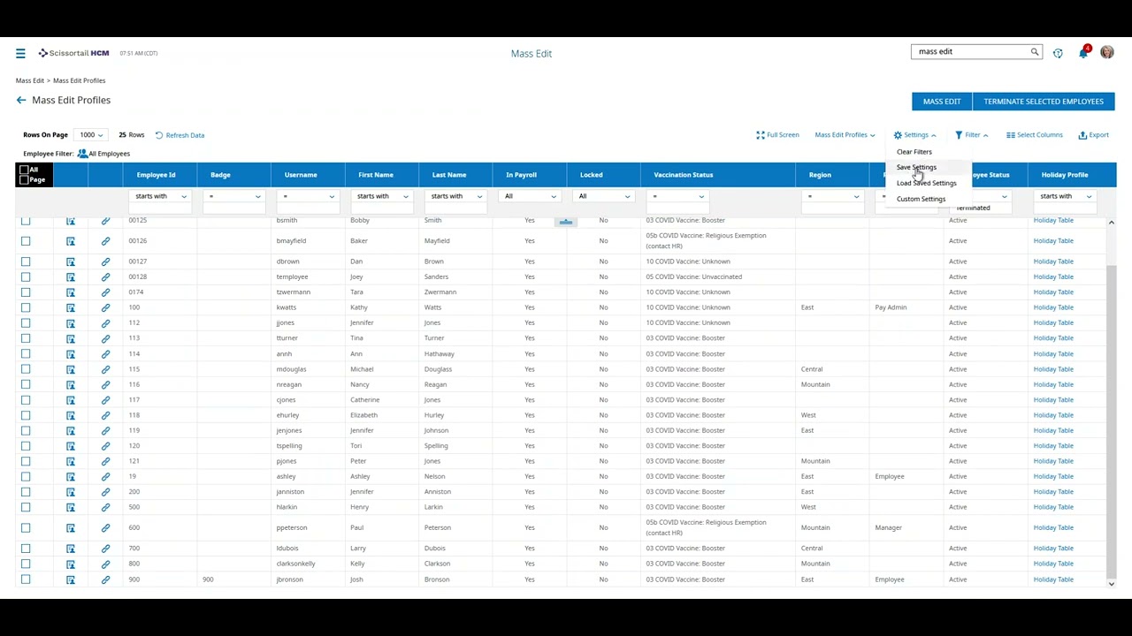Click the Username filter text input

pyautogui.click(x=308, y=208)
